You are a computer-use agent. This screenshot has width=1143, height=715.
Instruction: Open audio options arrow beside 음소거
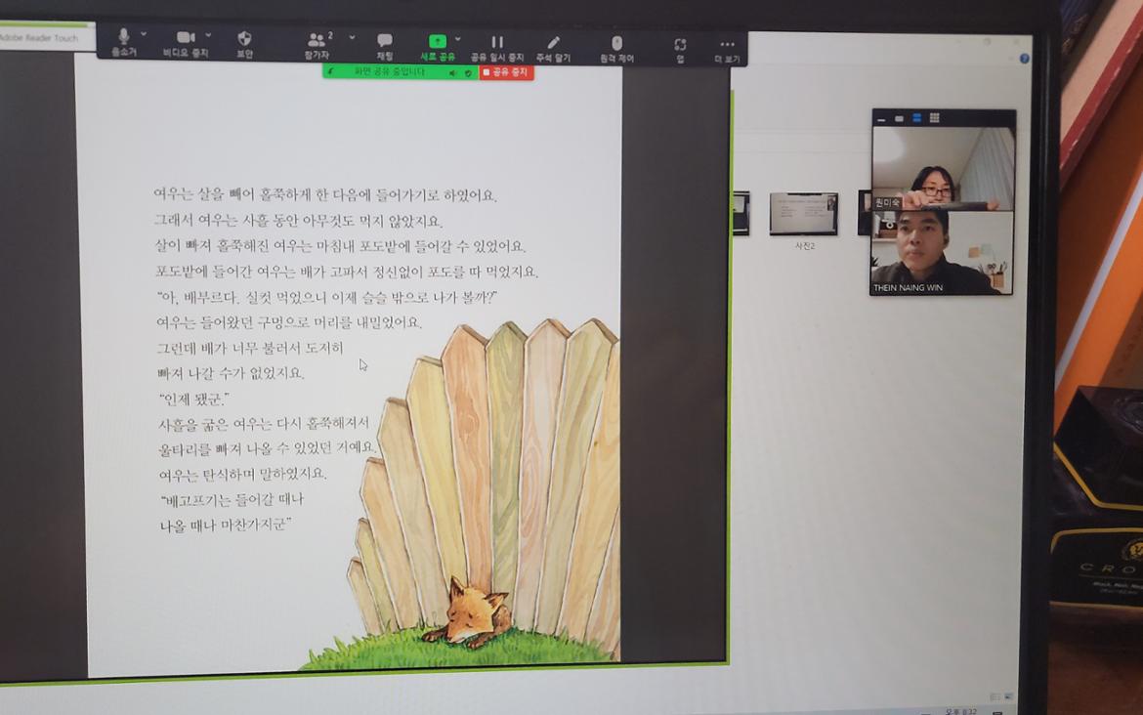tap(144, 34)
